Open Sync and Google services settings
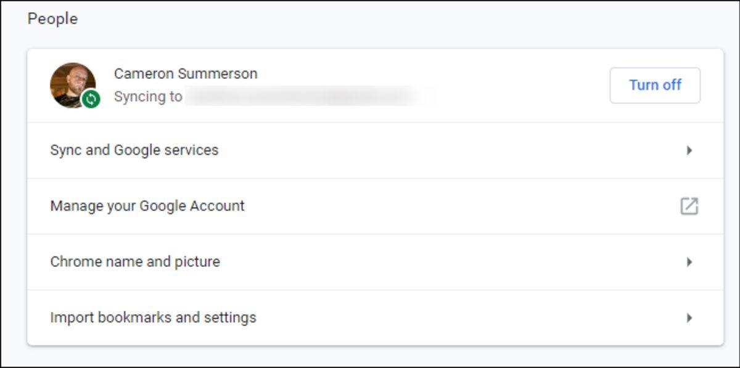740x368 pixels. point(134,150)
